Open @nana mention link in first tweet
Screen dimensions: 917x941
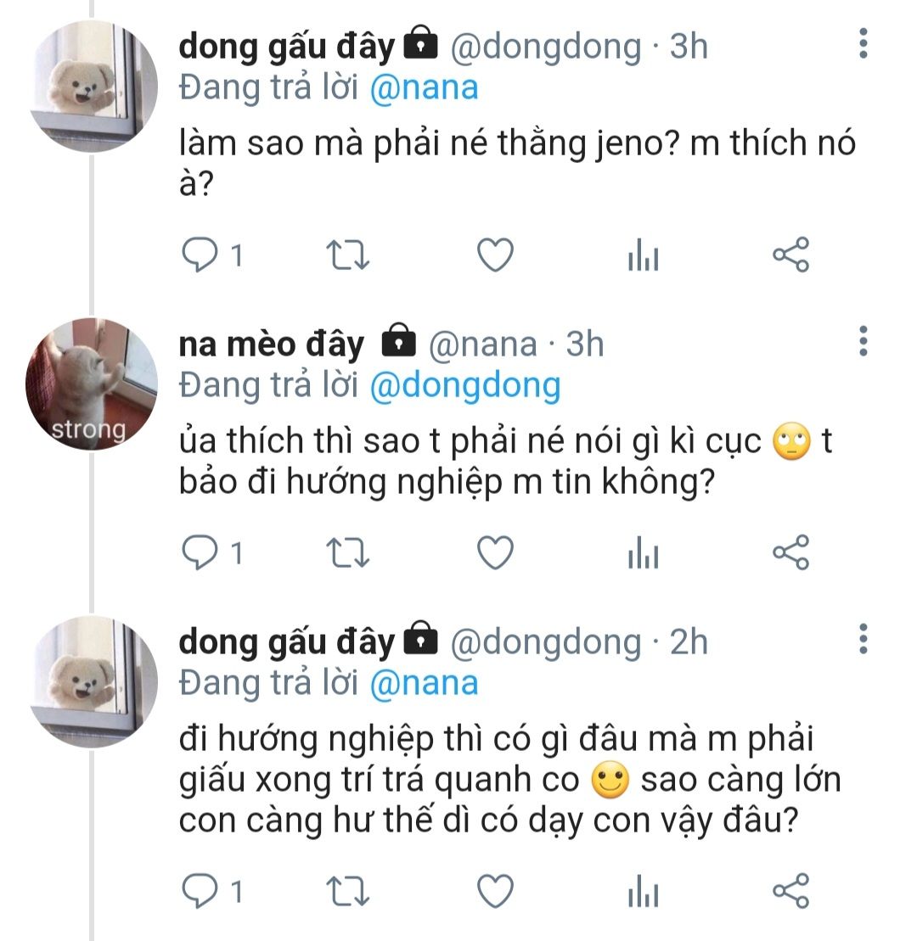(x=424, y=87)
